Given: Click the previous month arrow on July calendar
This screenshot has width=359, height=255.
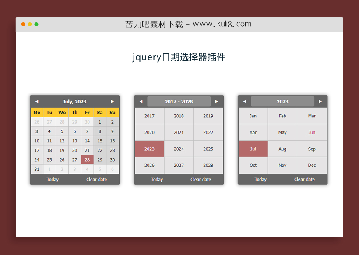Looking at the screenshot, I should (x=37, y=101).
